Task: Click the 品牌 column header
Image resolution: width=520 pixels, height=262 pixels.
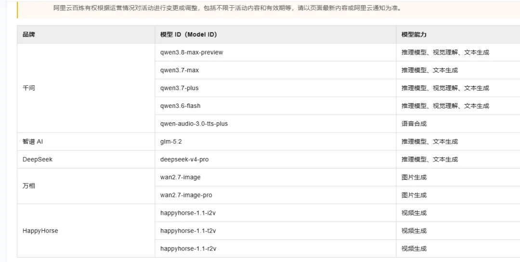Action: [86, 35]
